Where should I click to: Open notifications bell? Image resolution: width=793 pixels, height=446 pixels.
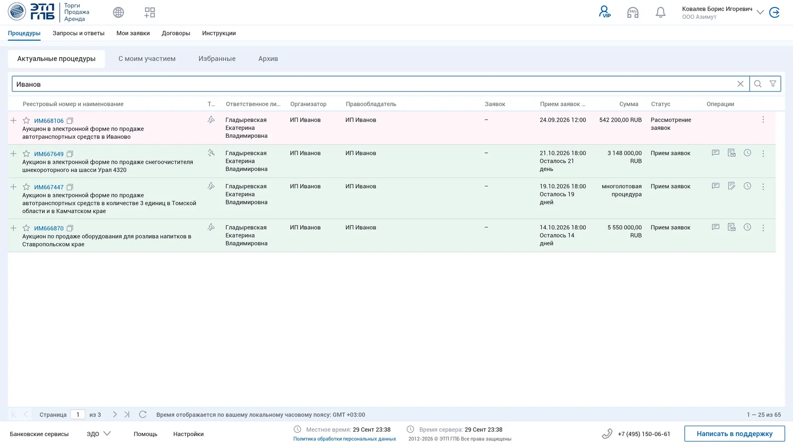tap(661, 13)
